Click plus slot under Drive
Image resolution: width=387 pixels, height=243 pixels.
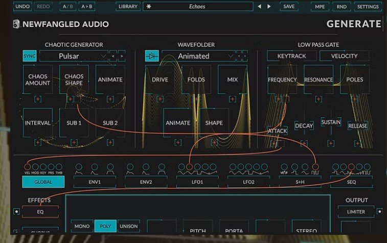point(160,99)
